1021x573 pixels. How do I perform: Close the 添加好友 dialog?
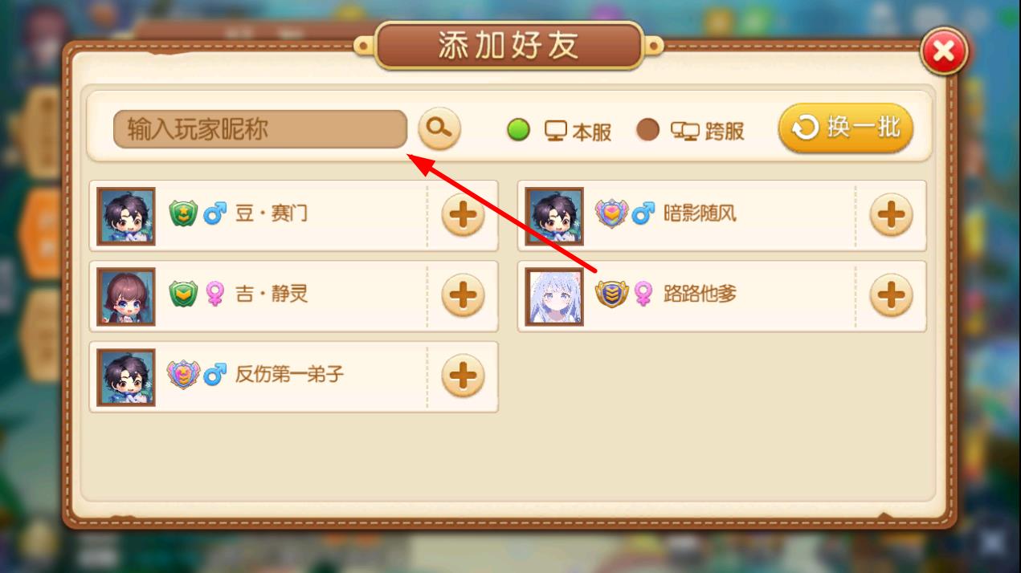tap(944, 52)
